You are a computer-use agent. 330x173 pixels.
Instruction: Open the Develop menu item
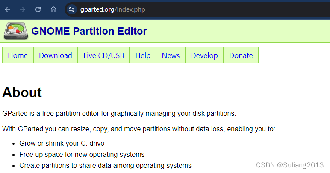pyautogui.click(x=204, y=55)
